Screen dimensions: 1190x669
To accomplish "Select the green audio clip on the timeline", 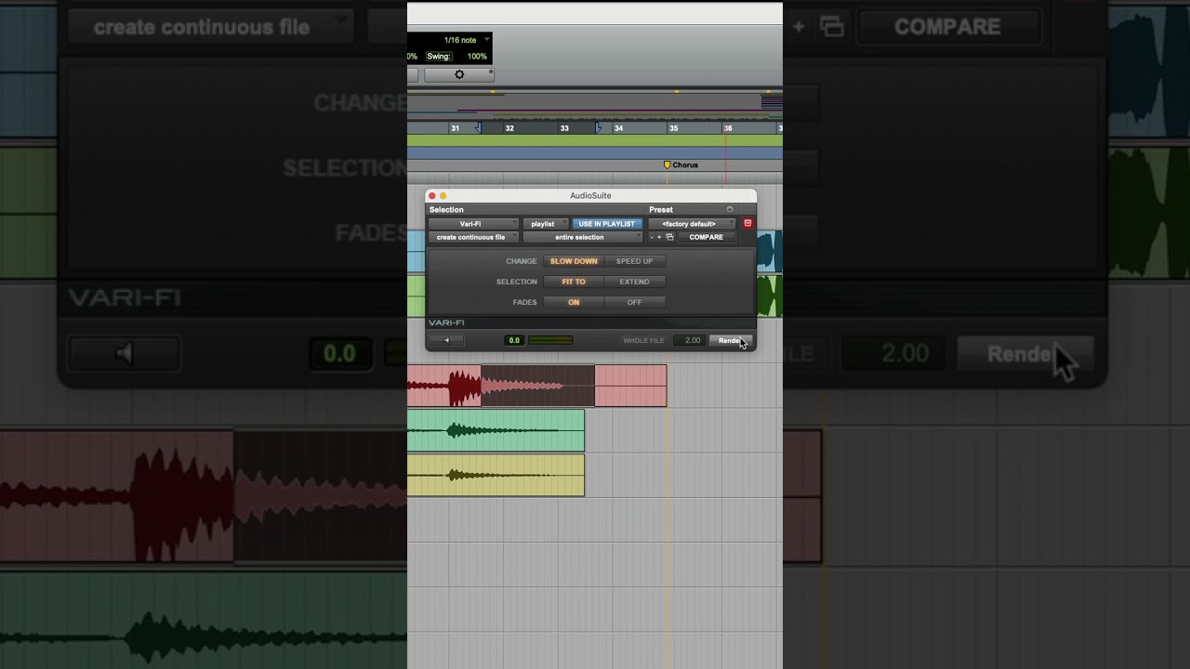I will 496,430.
